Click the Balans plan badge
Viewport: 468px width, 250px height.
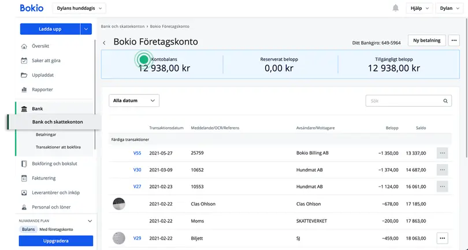pyautogui.click(x=28, y=229)
